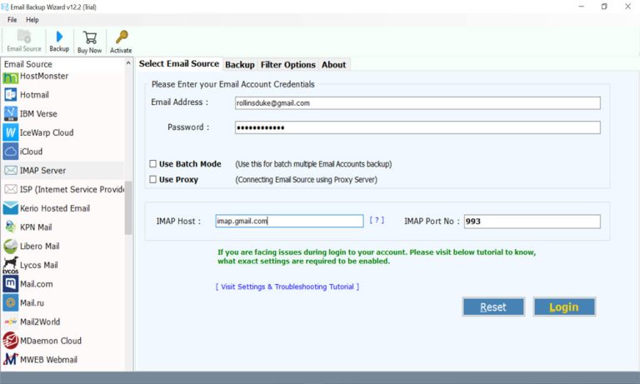Click the IMAP Host input field
The image size is (640, 384).
click(x=289, y=221)
